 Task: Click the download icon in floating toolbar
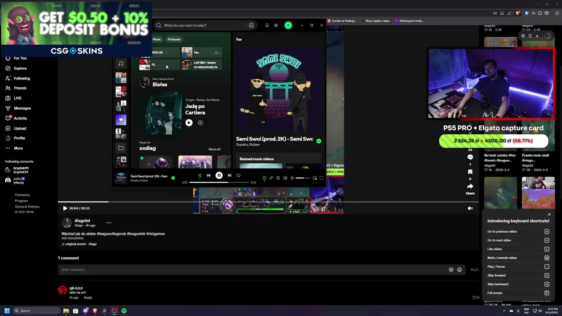click(537, 36)
